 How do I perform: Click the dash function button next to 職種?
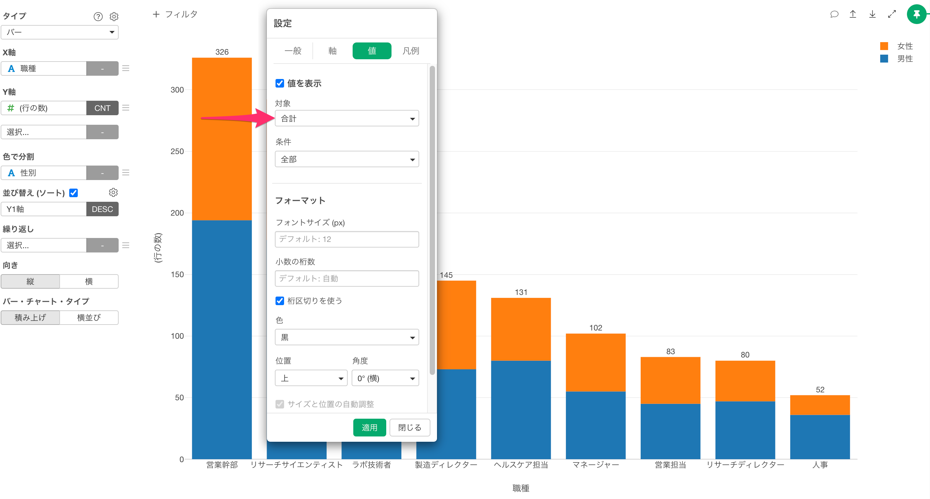coord(102,68)
